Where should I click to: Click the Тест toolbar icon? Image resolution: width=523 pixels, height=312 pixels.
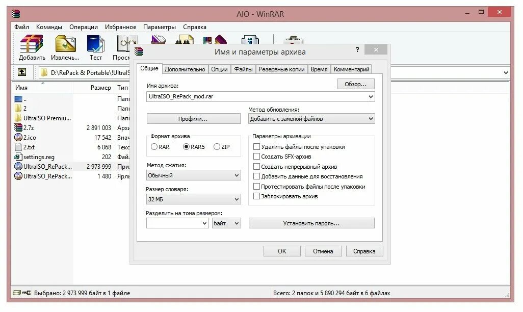(95, 44)
